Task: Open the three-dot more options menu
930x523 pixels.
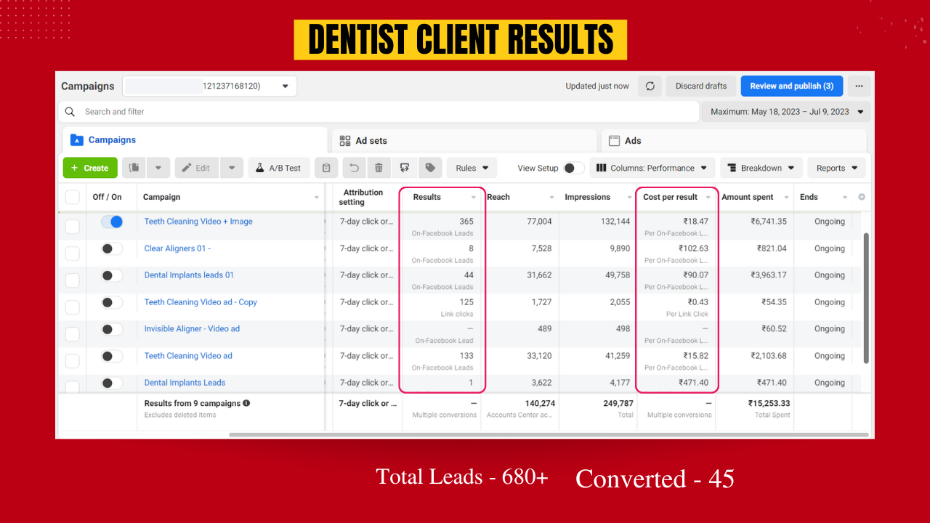Action: point(859,86)
